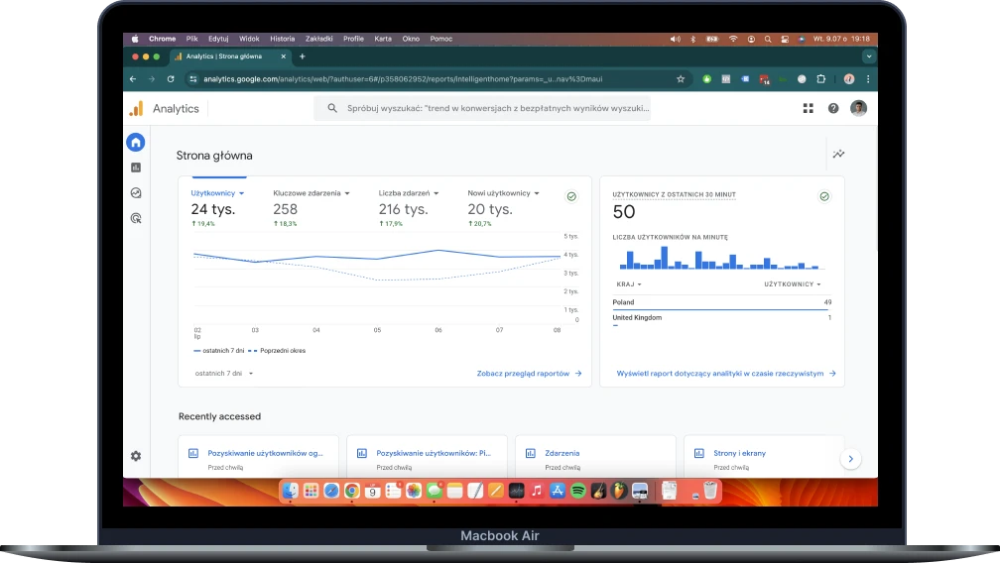Image resolution: width=1000 pixels, height=563 pixels.
Task: Open the Zdarzenia recent report
Action: click(562, 453)
